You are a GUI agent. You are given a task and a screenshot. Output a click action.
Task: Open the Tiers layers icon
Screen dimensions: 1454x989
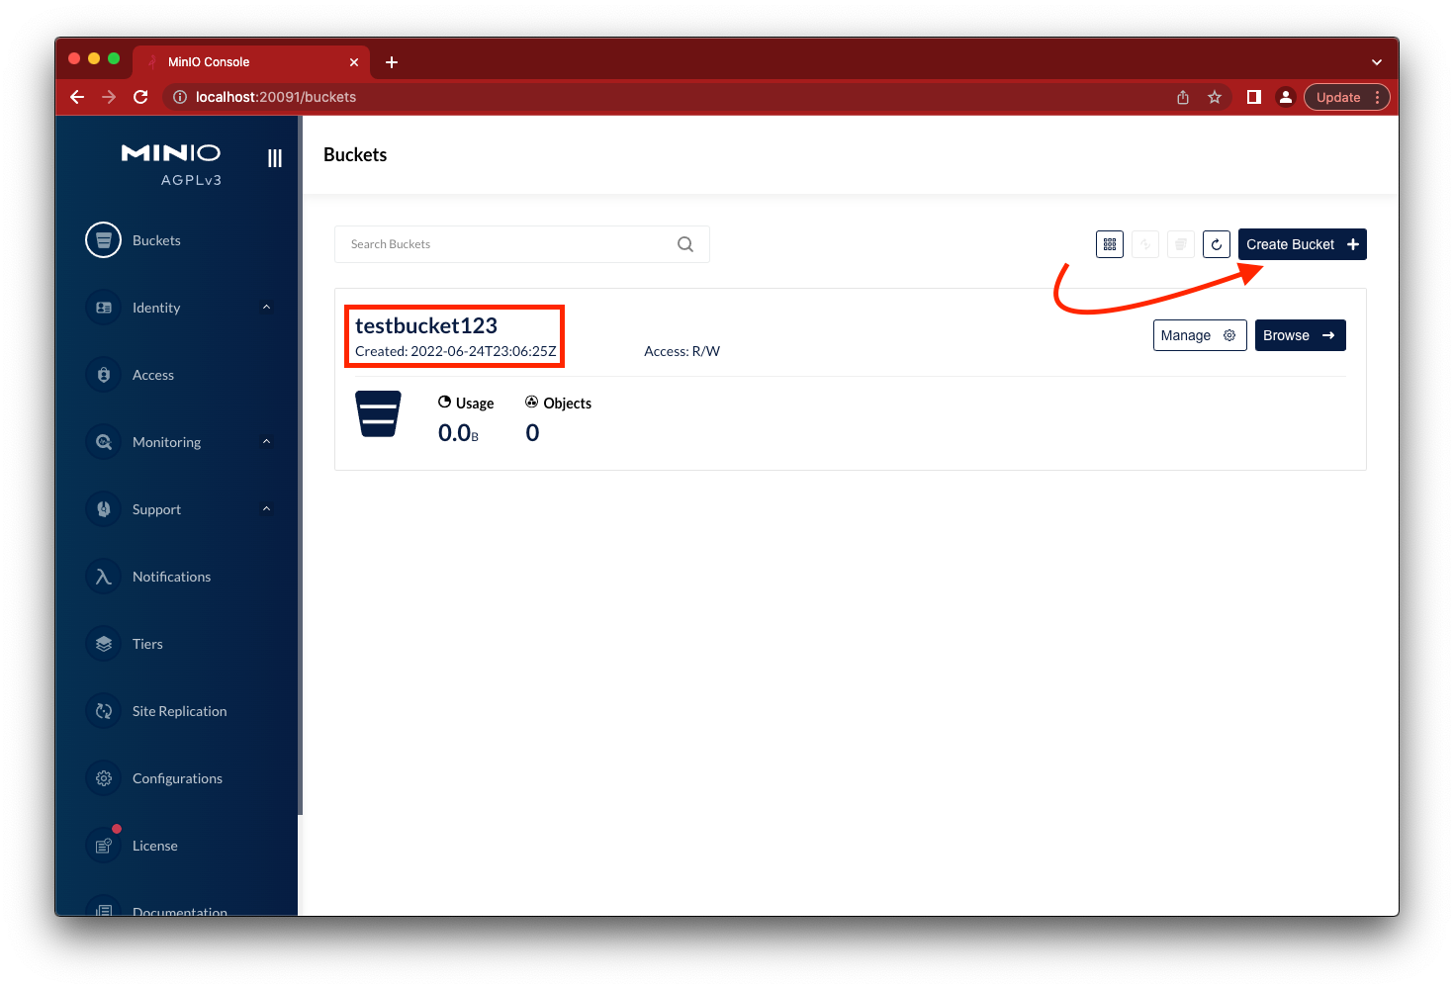point(103,644)
